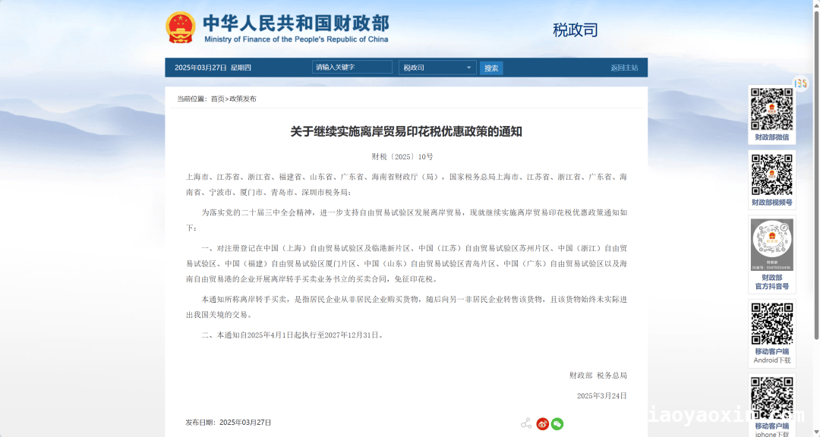820x437 pixels.
Task: Click the 中华人民共和国财政部 title banner
Action: (296, 28)
